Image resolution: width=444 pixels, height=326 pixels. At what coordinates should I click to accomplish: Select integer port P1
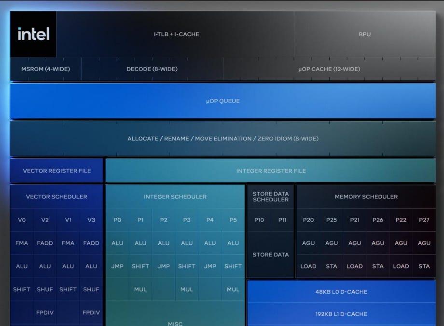(x=140, y=220)
